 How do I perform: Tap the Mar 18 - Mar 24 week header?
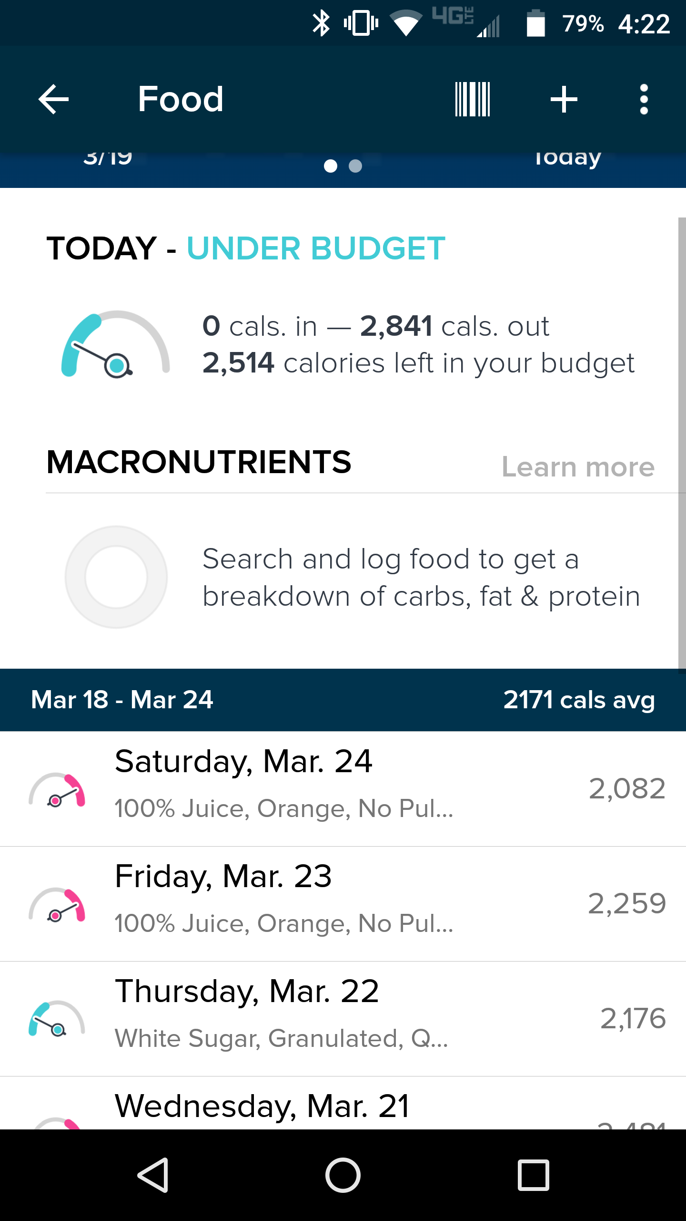(343, 700)
